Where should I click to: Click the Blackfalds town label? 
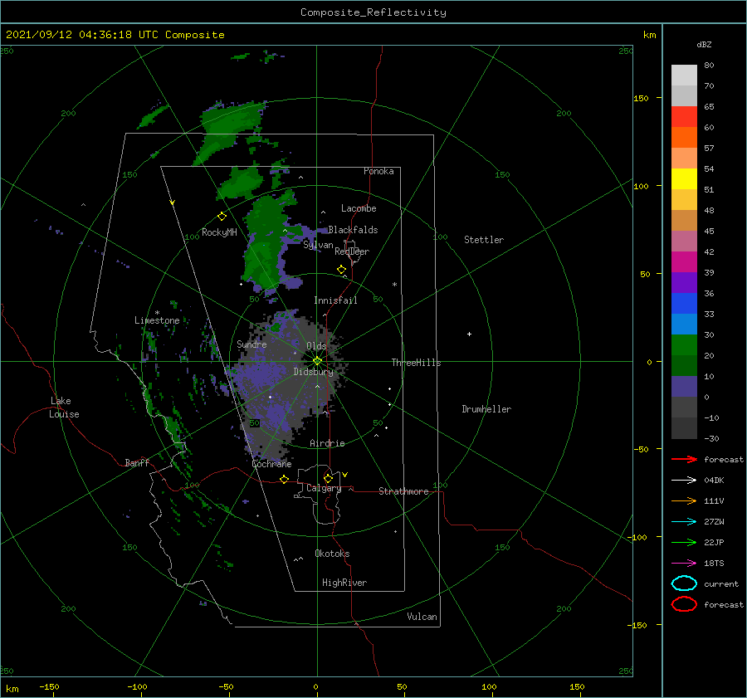(x=353, y=230)
